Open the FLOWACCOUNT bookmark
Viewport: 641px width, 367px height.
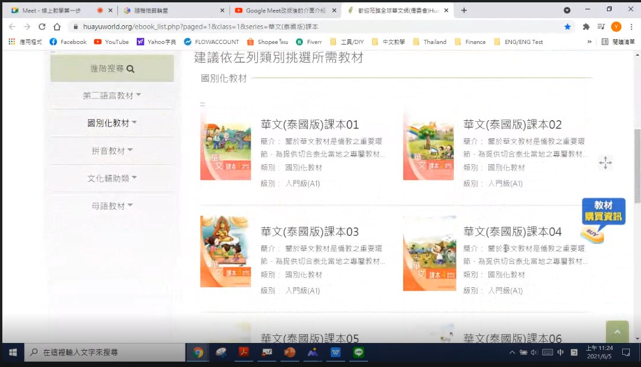tap(211, 42)
